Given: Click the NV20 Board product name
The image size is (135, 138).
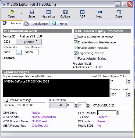Looking at the screenshot, I should point(39,121).
